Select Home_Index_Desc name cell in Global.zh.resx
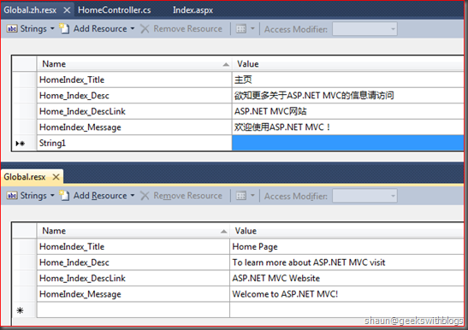 coord(134,96)
